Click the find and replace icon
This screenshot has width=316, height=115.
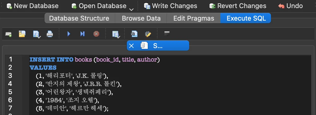pyautogui.click(x=148, y=34)
